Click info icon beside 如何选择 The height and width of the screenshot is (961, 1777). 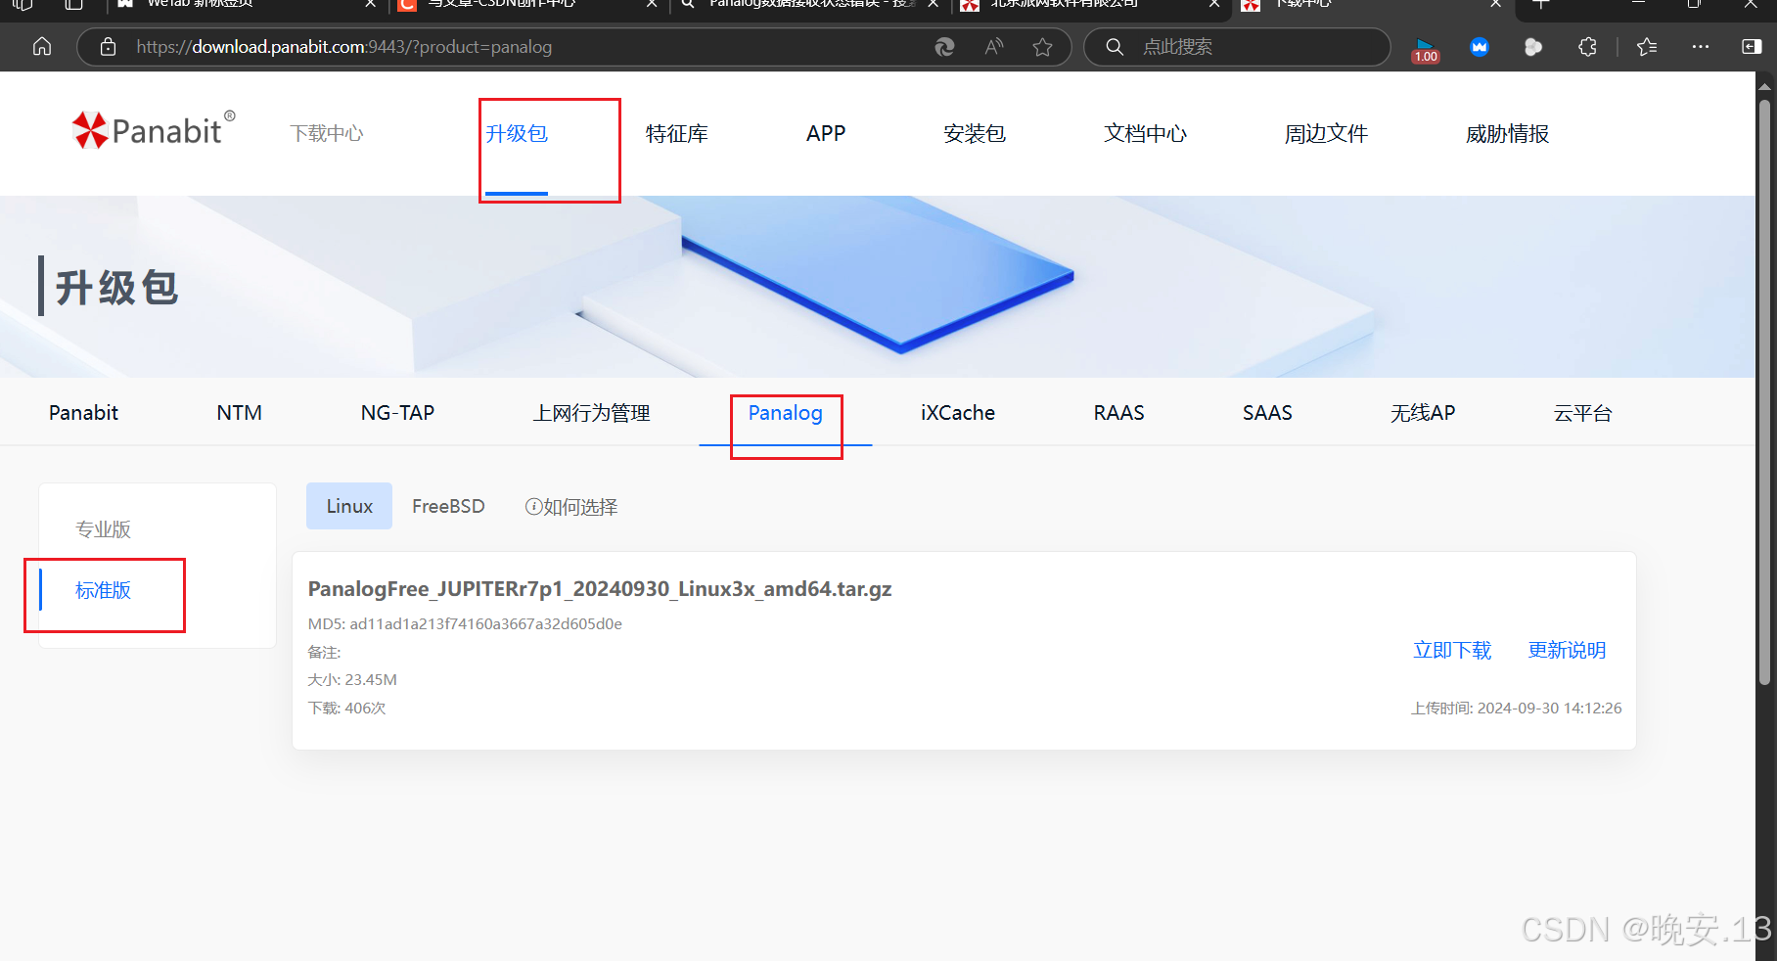click(533, 506)
